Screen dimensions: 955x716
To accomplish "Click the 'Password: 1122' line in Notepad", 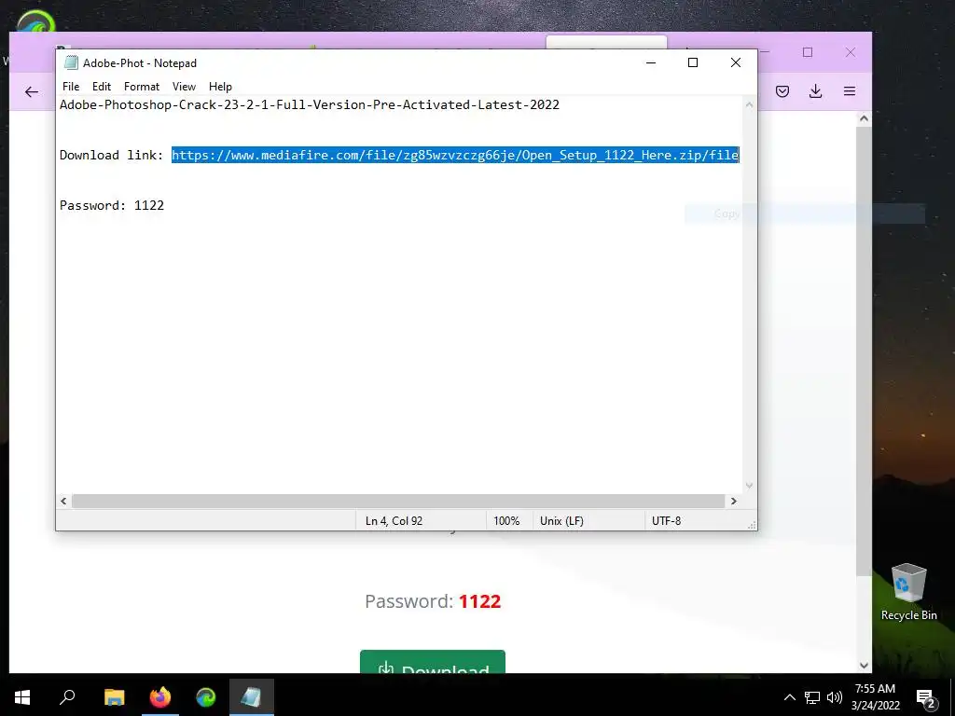I will 112,205.
